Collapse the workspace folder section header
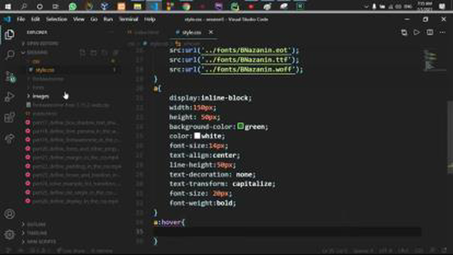This screenshot has height=255, width=453. (38, 52)
